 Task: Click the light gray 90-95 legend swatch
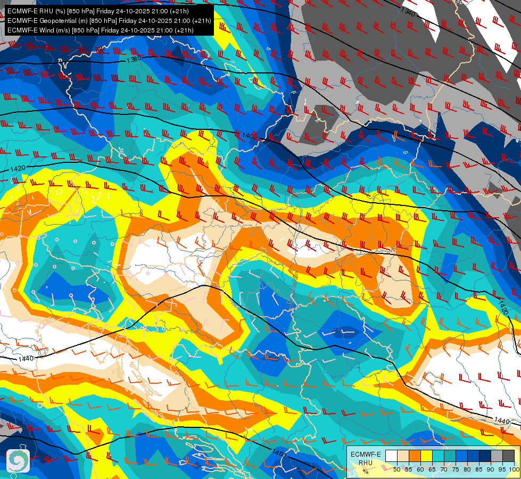coord(497,456)
